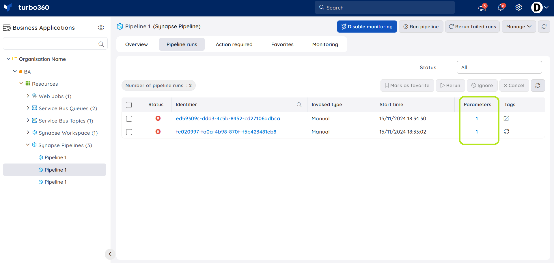
Task: Tick the checkbox for the ed59309c run
Action: (x=129, y=119)
